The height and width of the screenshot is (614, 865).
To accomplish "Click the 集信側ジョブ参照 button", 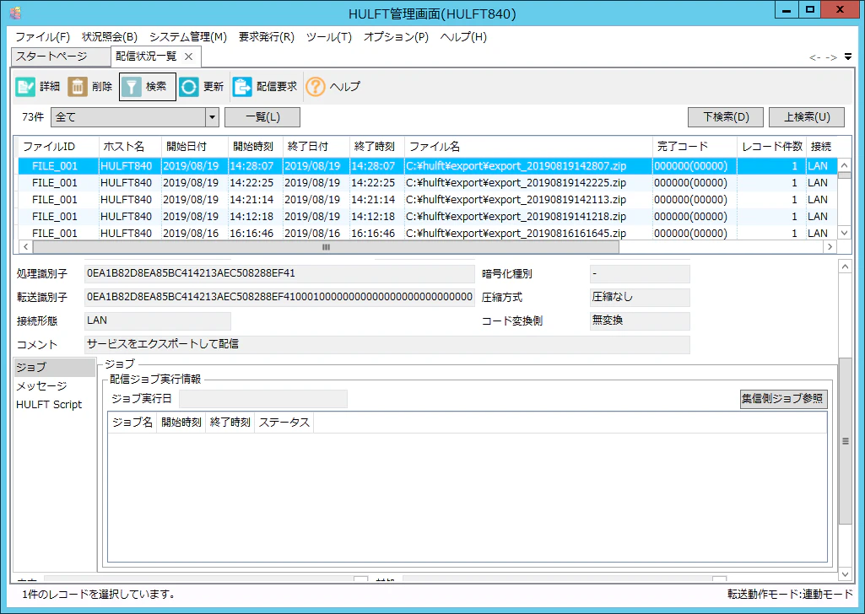I will click(783, 398).
